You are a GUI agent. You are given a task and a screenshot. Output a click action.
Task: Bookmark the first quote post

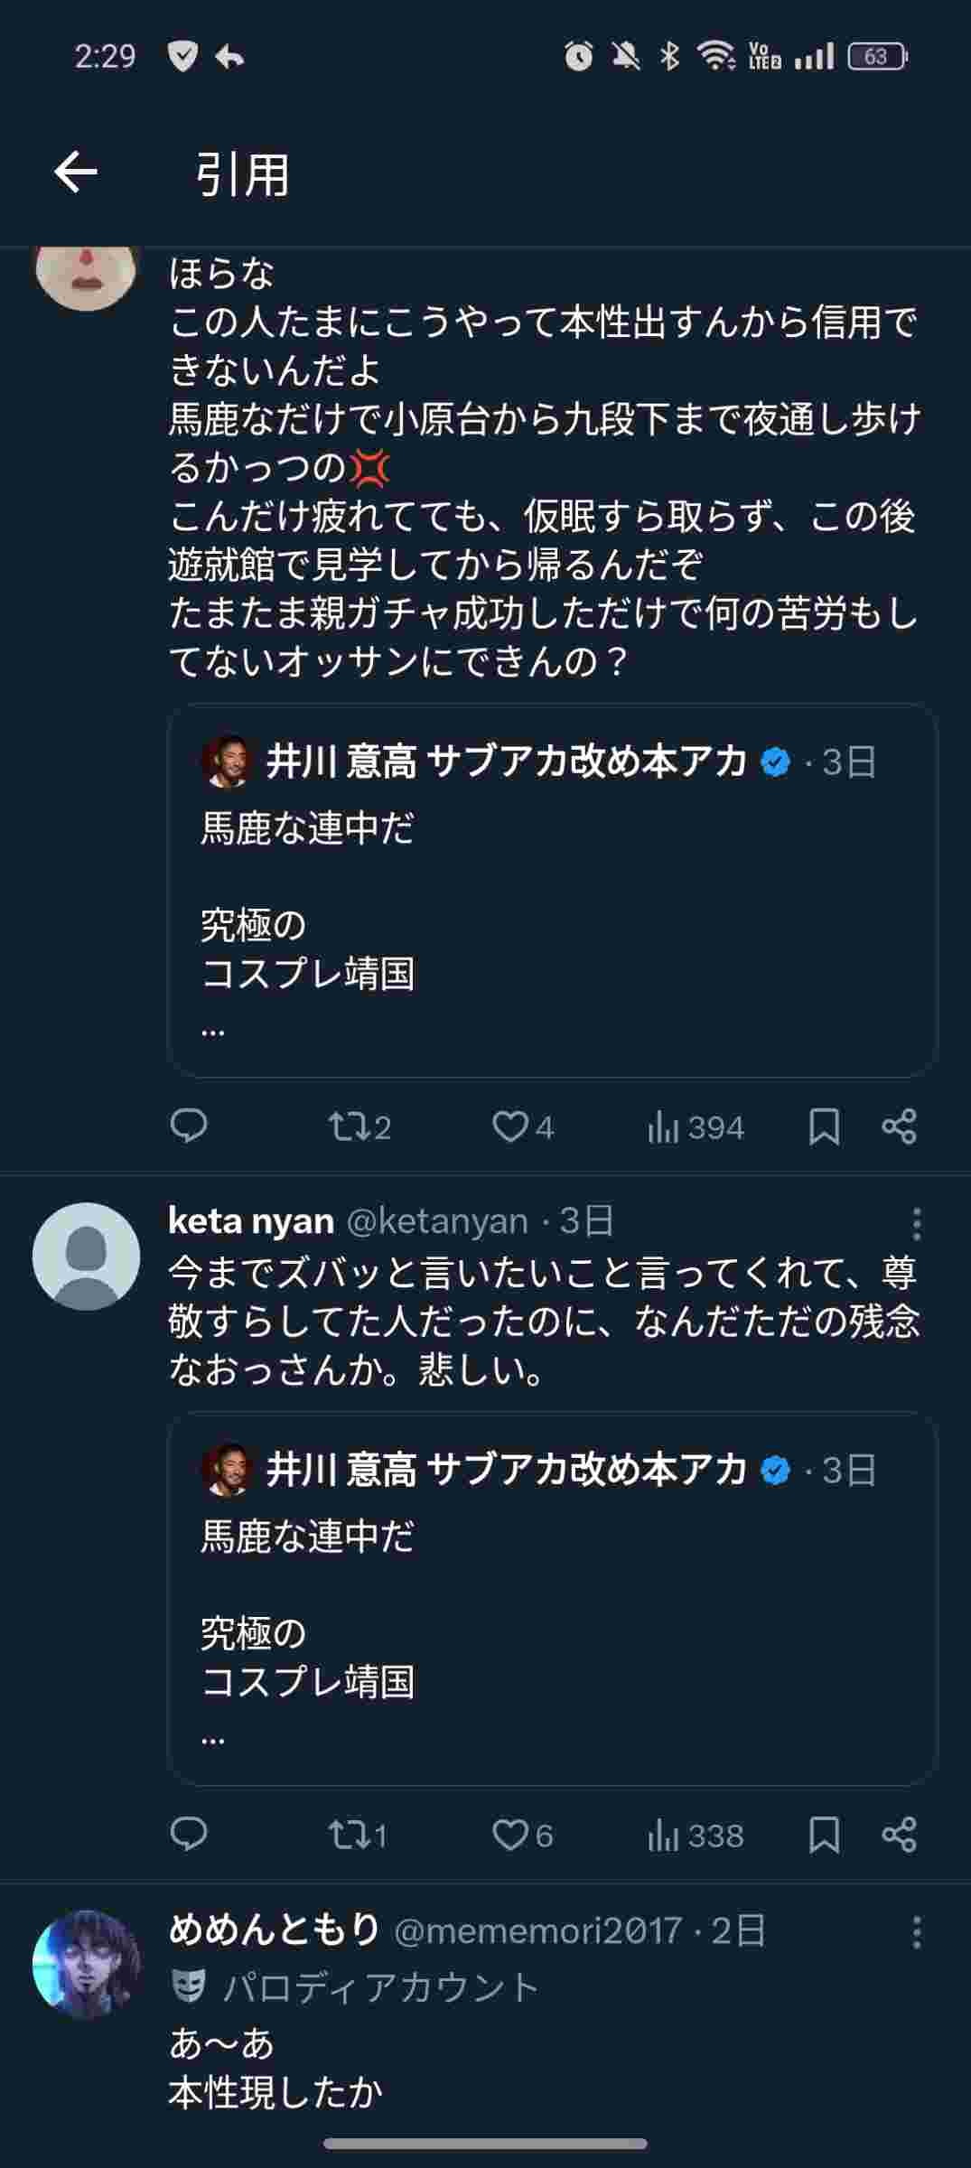click(x=824, y=1126)
